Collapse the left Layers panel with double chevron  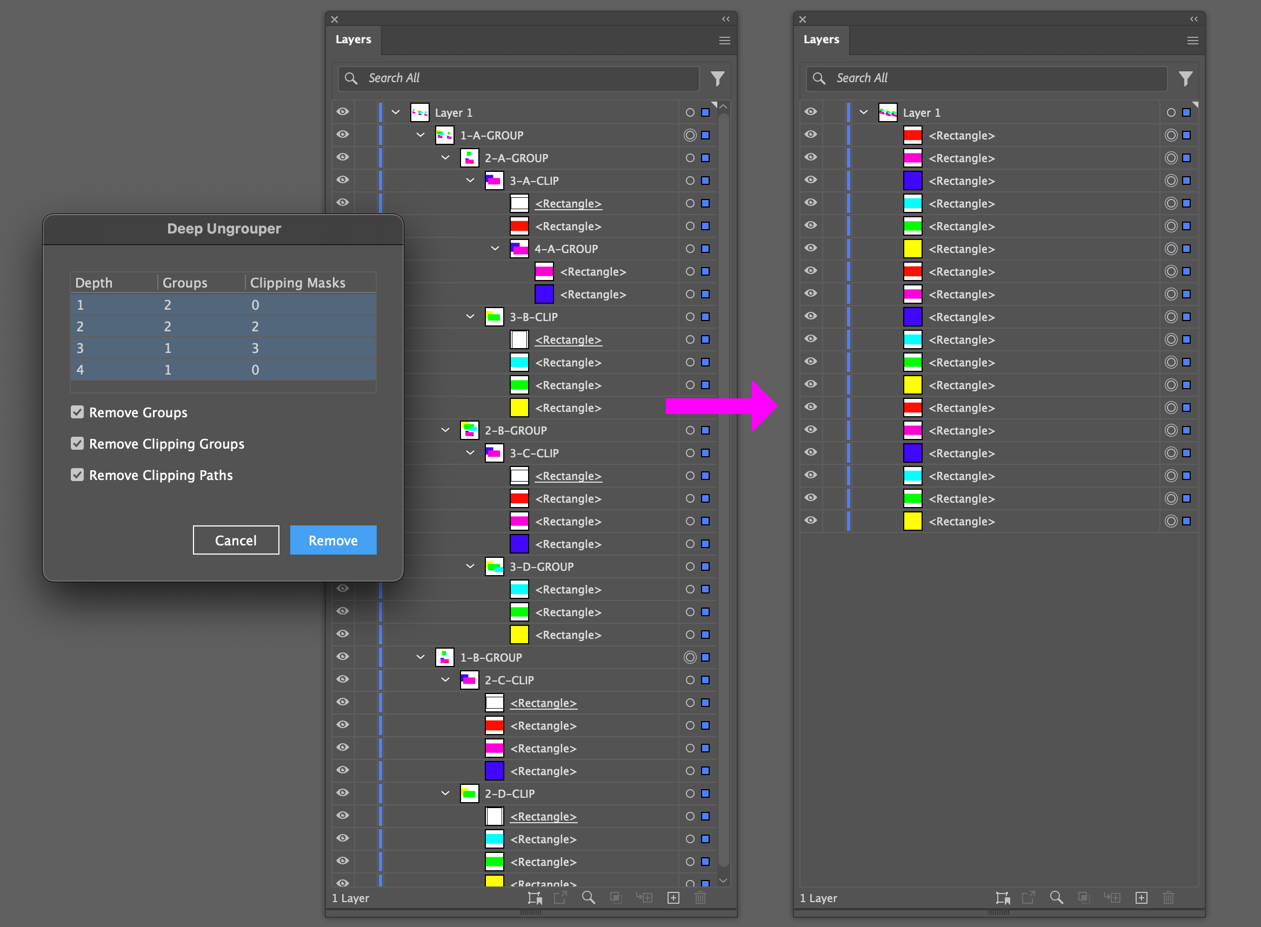click(725, 18)
